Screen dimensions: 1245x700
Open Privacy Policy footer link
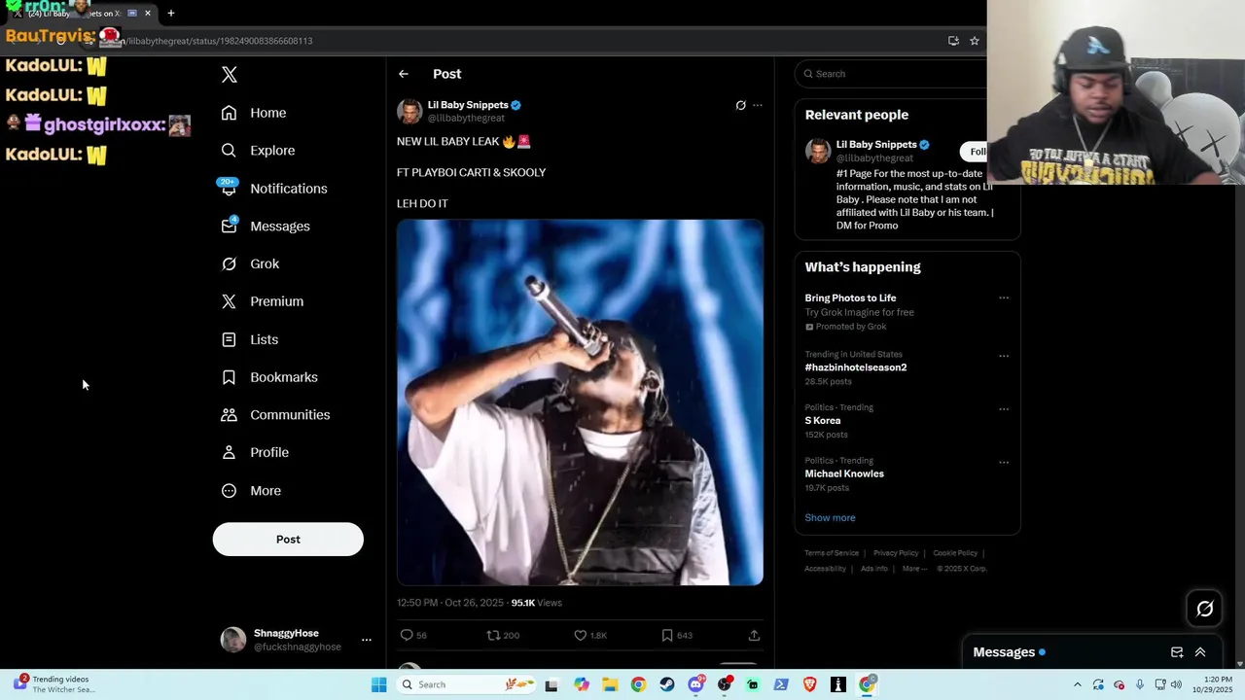pyautogui.click(x=896, y=553)
